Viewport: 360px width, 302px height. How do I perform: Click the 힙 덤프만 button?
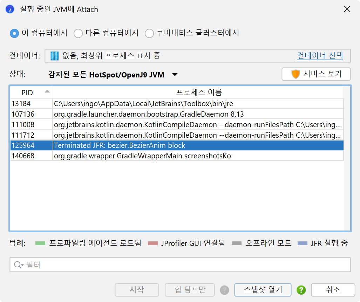pyautogui.click(x=190, y=290)
